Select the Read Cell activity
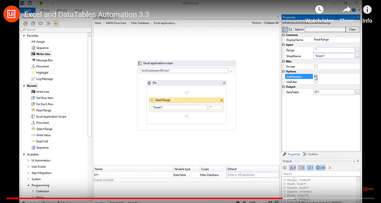The width and height of the screenshot is (381, 203). [40, 142]
